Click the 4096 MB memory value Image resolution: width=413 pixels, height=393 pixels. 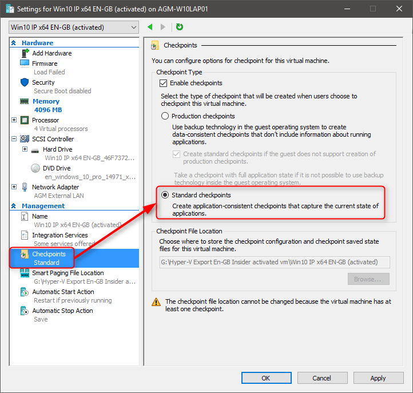(48, 110)
